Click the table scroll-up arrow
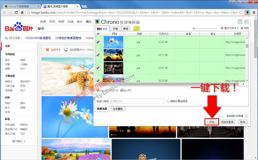 coord(247,38)
